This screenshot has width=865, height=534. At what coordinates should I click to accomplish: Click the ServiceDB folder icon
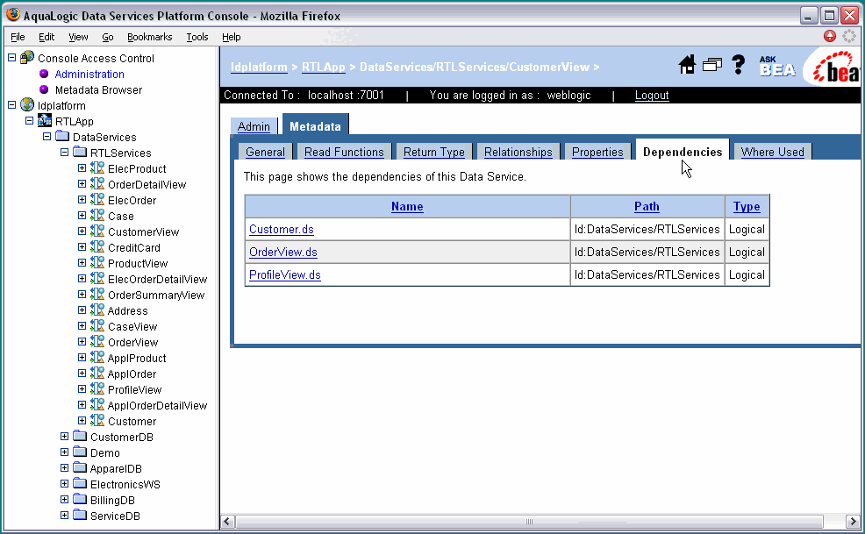coord(80,516)
